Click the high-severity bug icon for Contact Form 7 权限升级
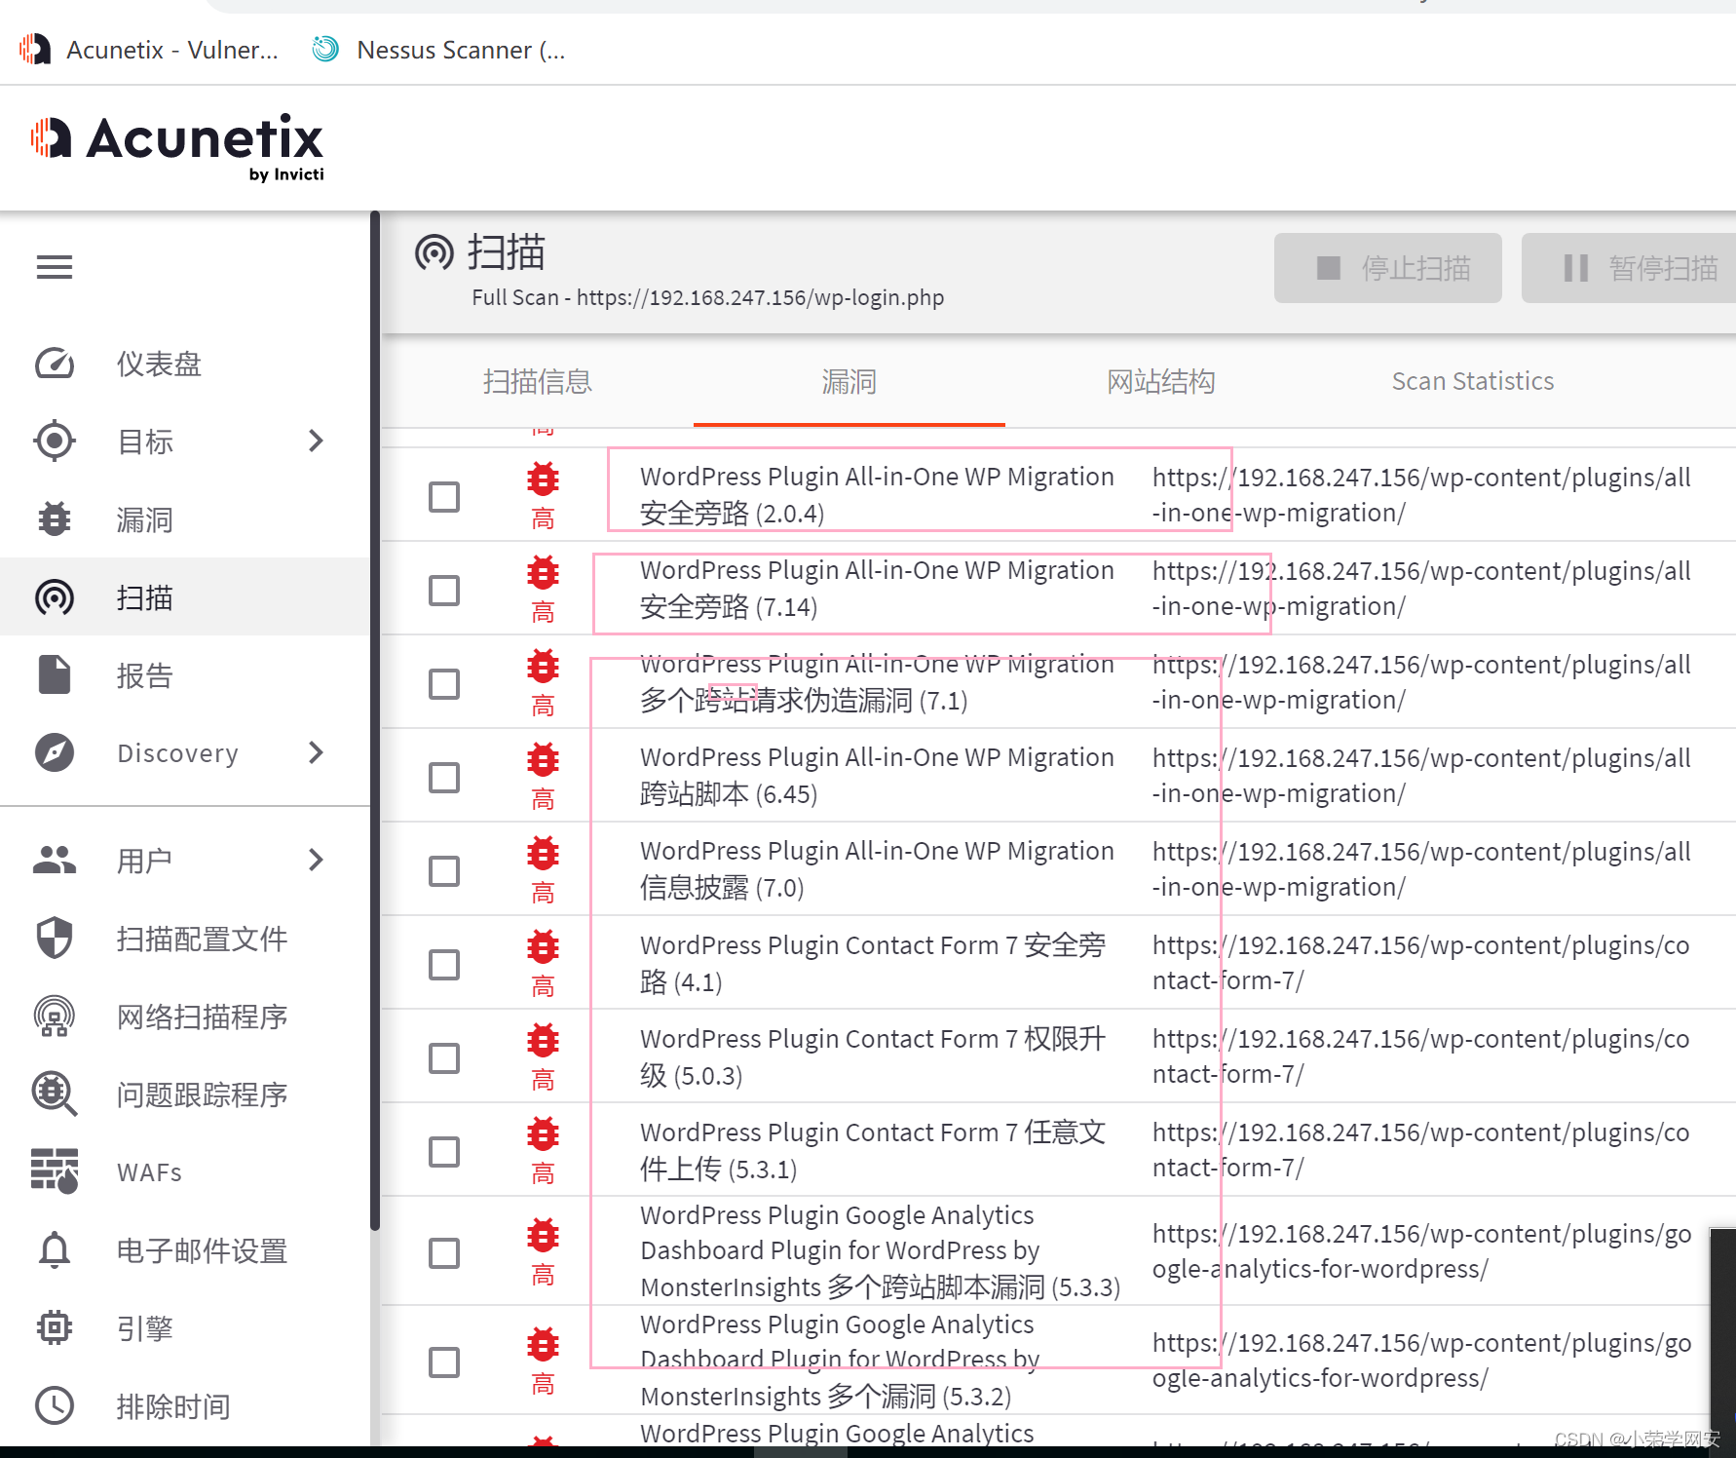Screen dimensions: 1736x1458 [x=543, y=1041]
